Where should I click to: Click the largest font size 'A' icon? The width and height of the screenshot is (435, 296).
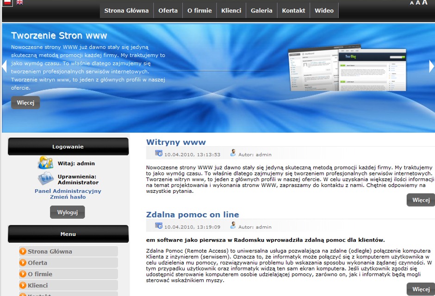tap(425, 3)
